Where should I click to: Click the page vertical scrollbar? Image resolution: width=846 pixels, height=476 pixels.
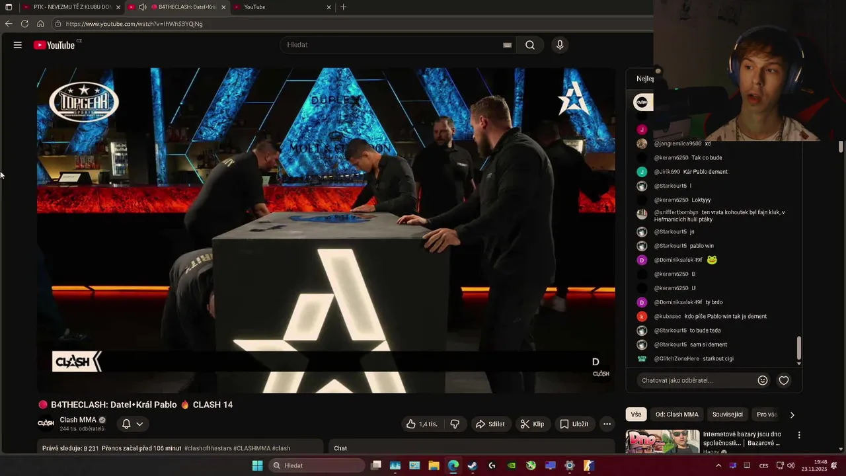[841, 147]
